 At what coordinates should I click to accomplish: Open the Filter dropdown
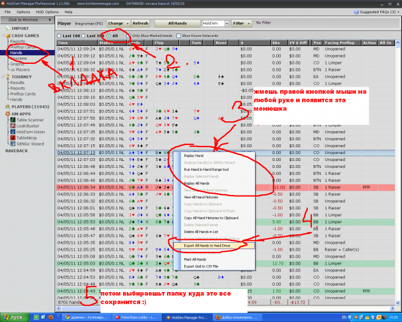[x=241, y=24]
